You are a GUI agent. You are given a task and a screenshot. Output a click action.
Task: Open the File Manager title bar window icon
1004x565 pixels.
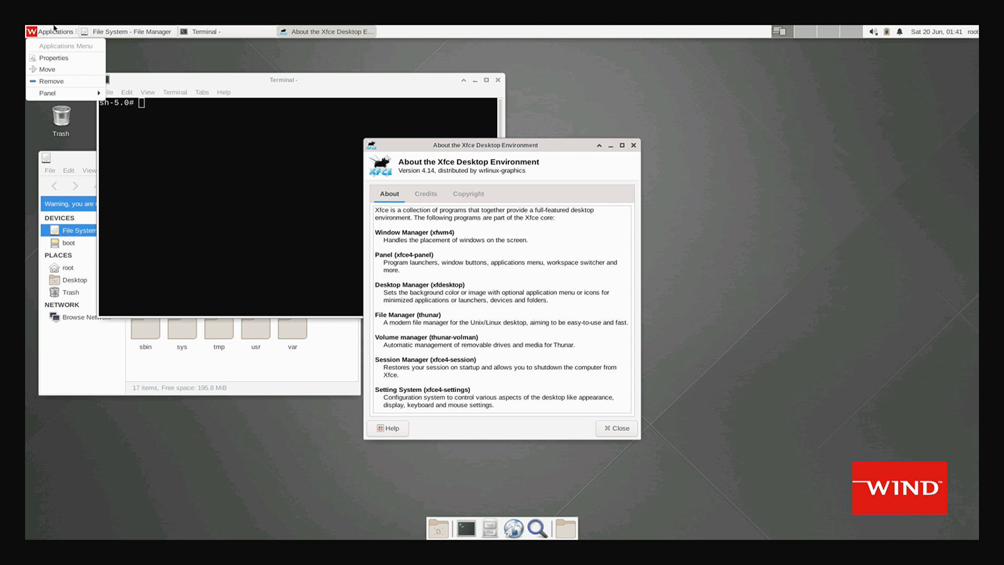tap(46, 158)
